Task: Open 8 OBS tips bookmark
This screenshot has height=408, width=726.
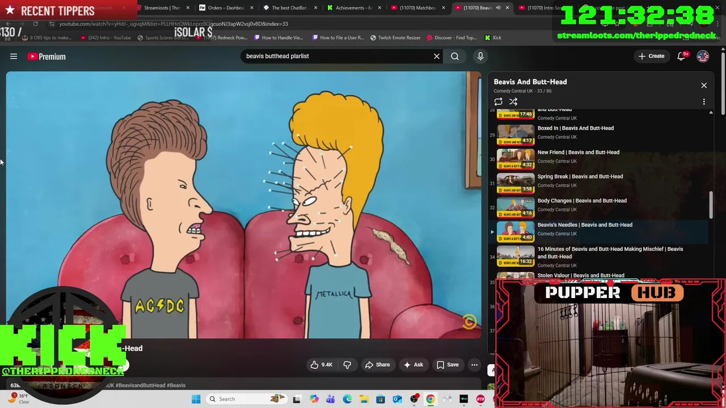Action: pyautogui.click(x=47, y=37)
